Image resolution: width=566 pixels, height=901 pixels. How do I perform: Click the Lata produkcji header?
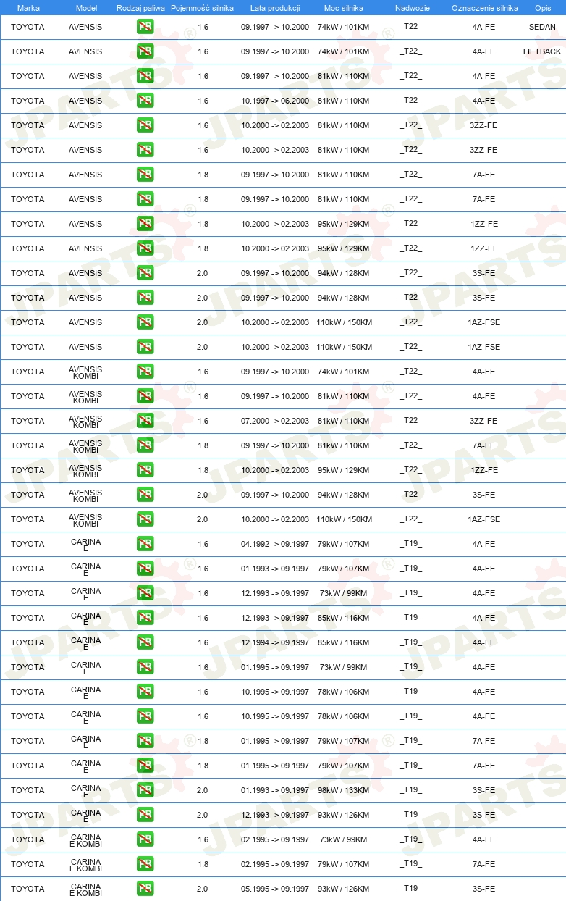pyautogui.click(x=275, y=8)
